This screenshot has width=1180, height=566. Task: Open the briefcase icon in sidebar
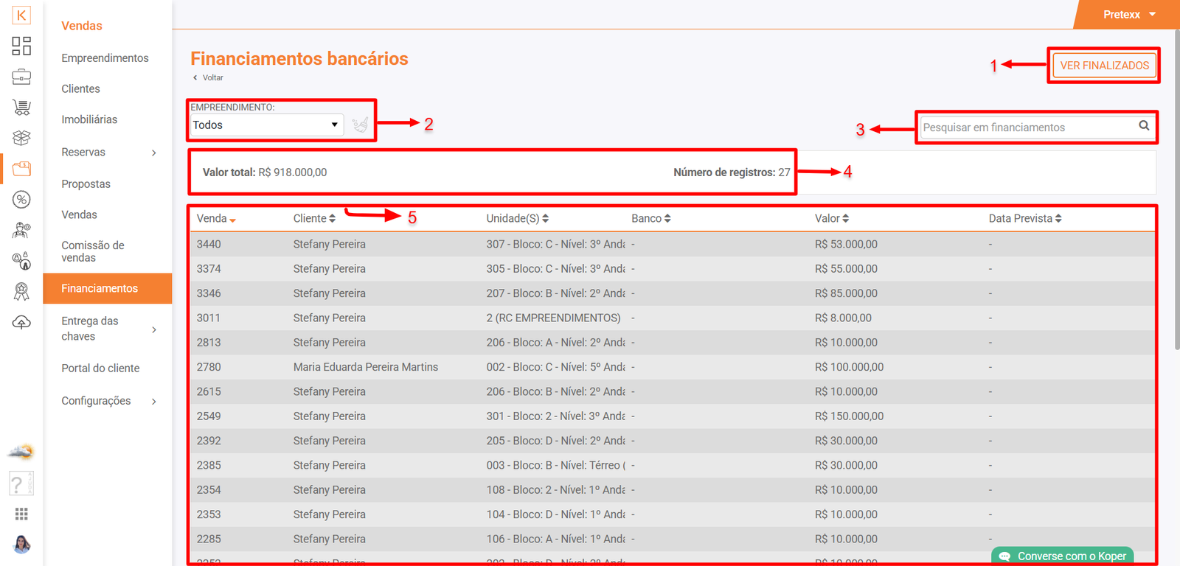pyautogui.click(x=21, y=77)
